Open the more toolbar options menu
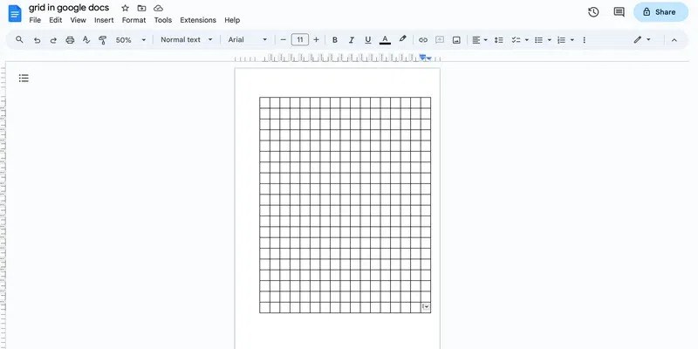The image size is (698, 349). (584, 40)
